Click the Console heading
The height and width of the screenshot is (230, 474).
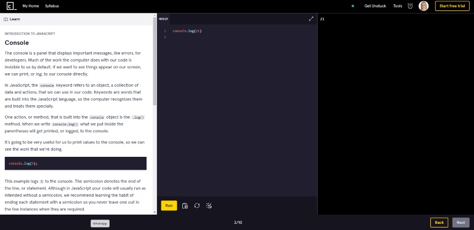coord(17,43)
